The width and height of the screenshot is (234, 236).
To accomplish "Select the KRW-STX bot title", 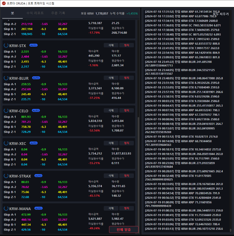I will click(x=18, y=46).
